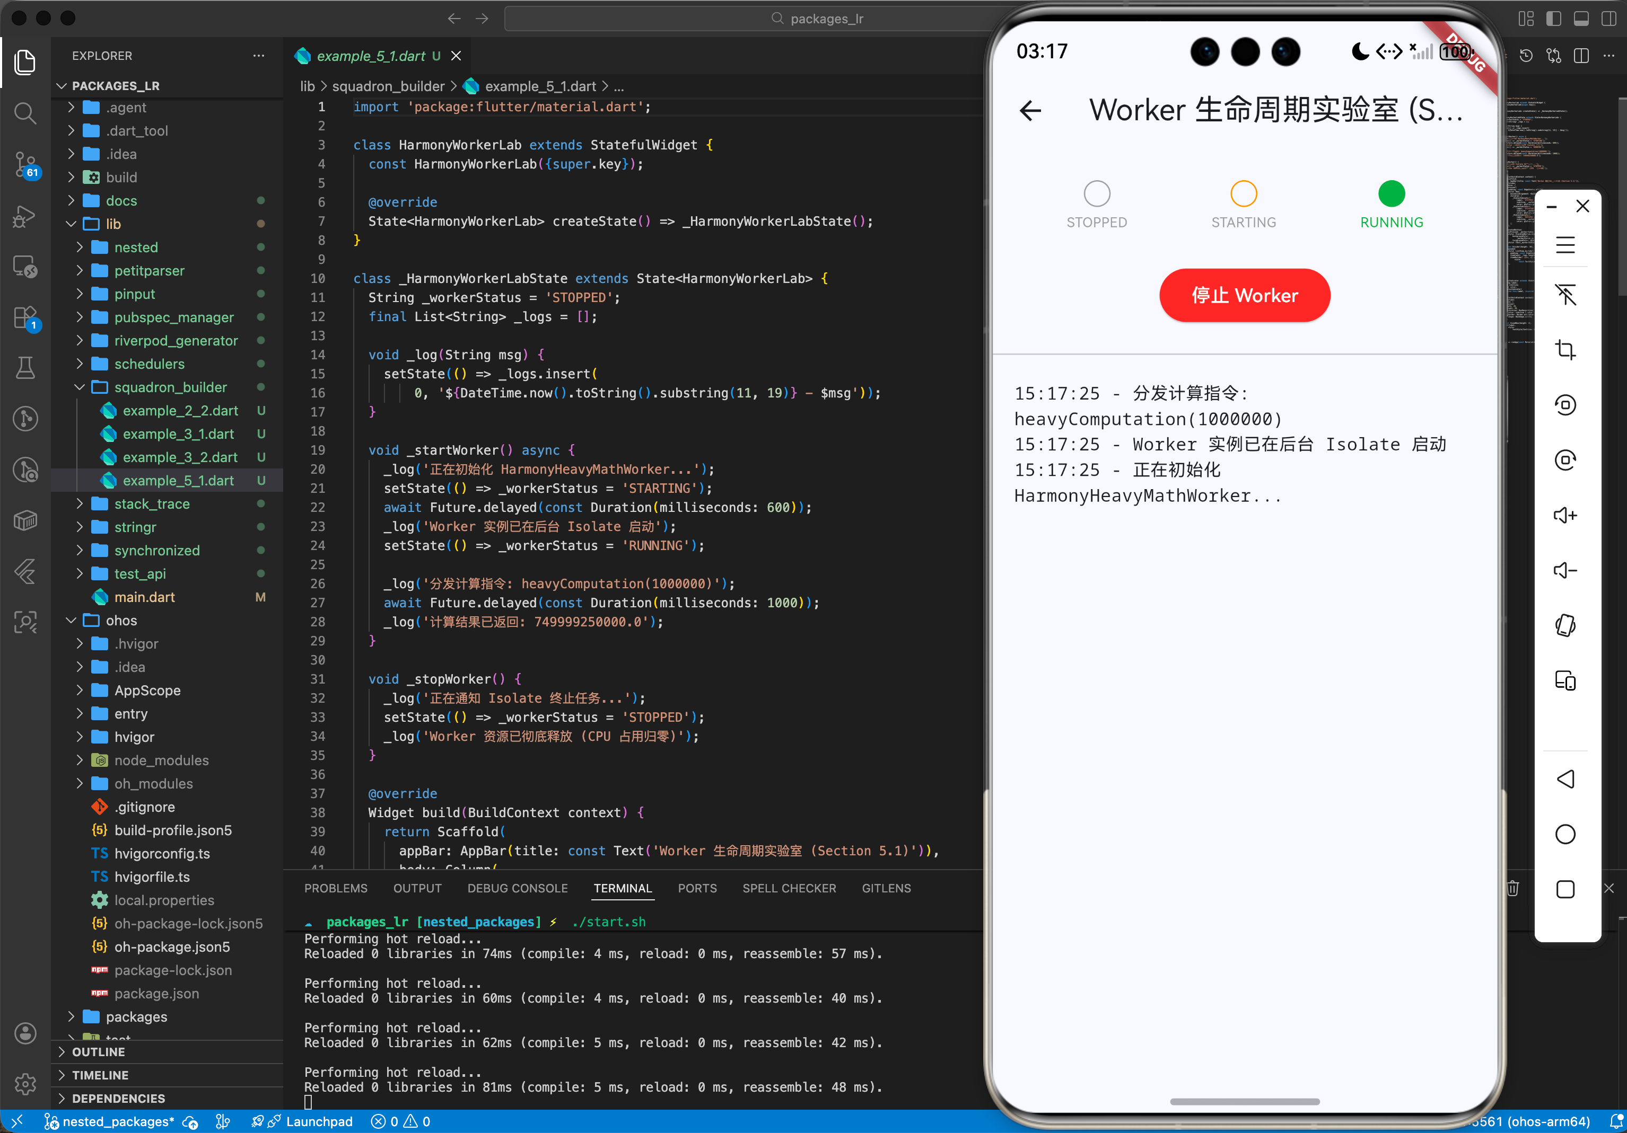Viewport: 1627px width, 1133px height.
Task: Click the notifications bell in status bar
Action: tap(1616, 1122)
